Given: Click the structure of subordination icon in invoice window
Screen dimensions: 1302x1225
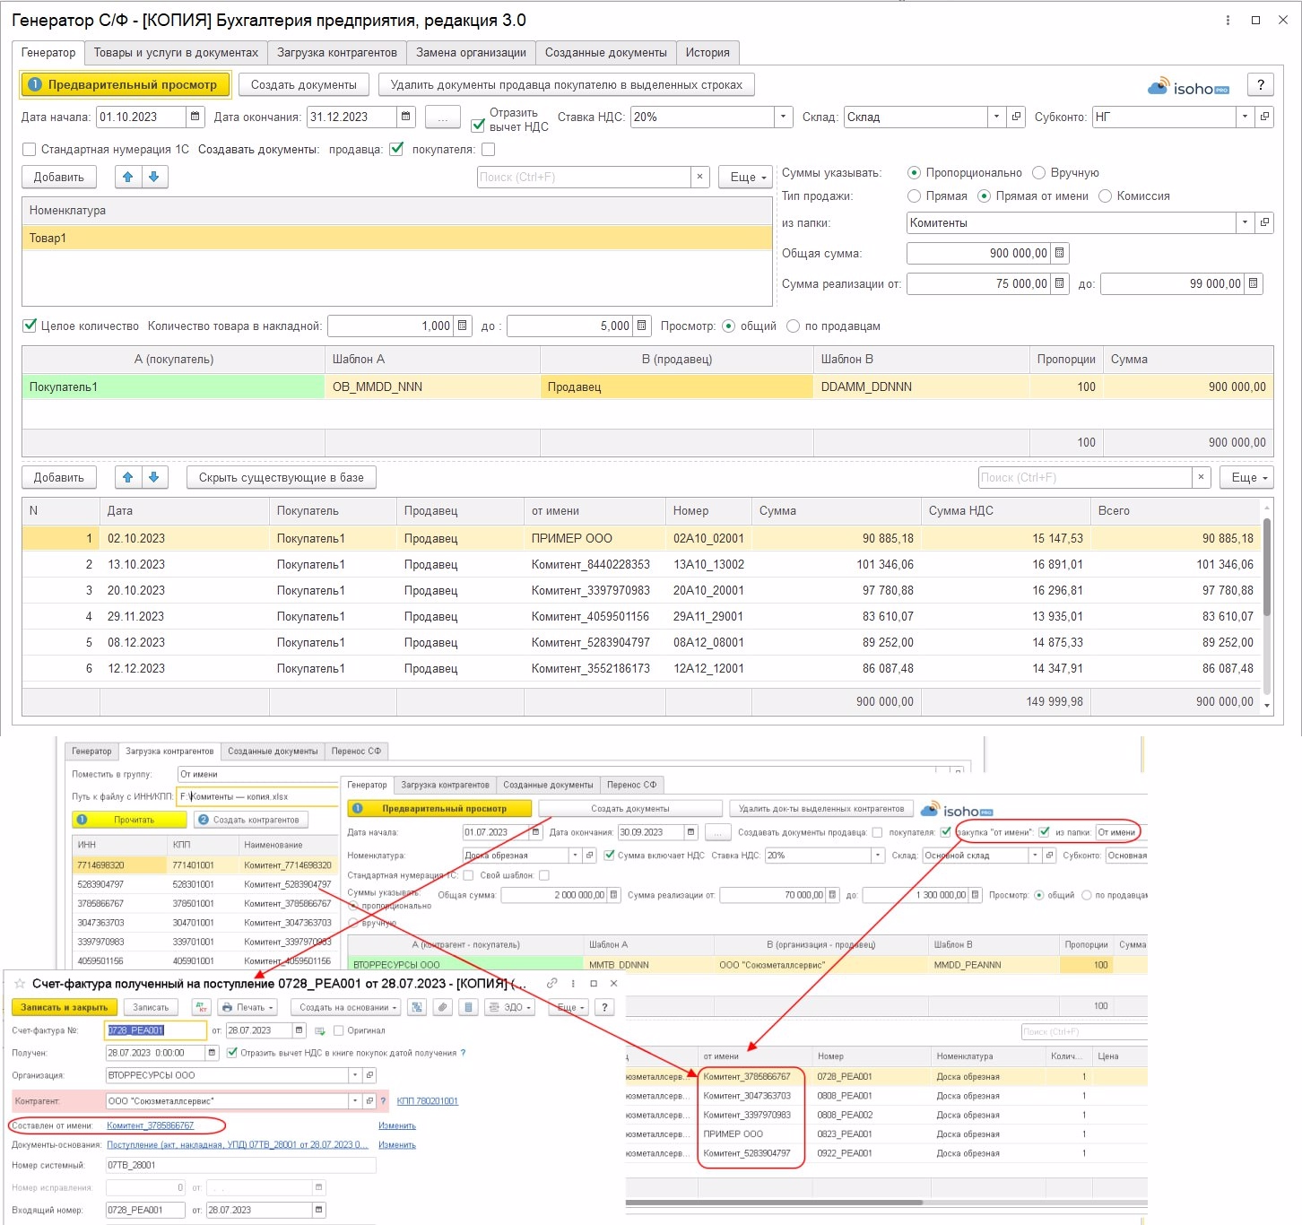Looking at the screenshot, I should point(417,1007).
